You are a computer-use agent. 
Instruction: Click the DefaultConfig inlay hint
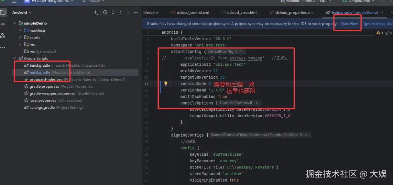point(225,51)
